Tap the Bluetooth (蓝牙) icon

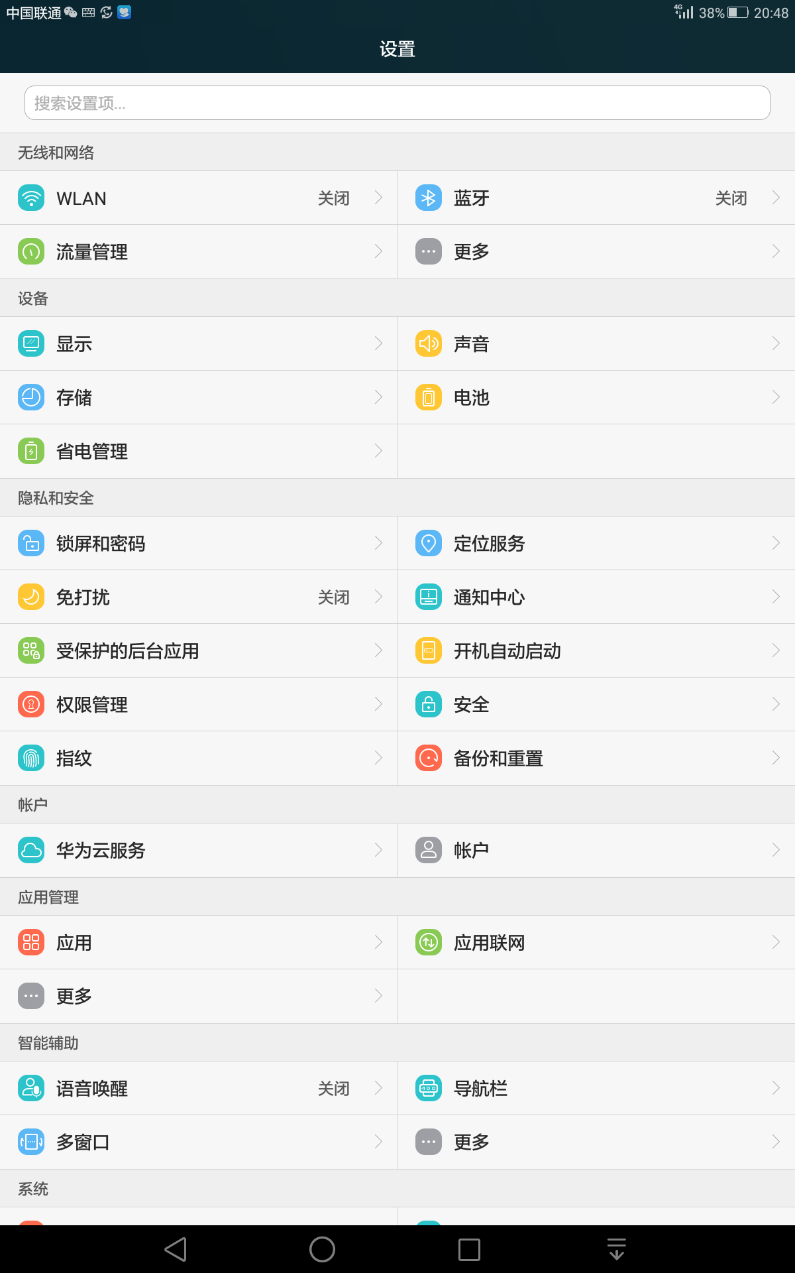(x=429, y=198)
